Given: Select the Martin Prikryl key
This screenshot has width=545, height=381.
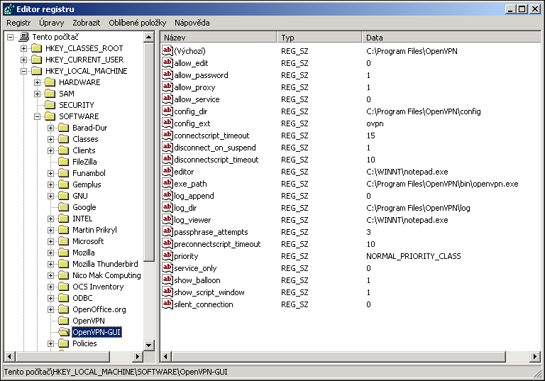Looking at the screenshot, I should click(94, 230).
